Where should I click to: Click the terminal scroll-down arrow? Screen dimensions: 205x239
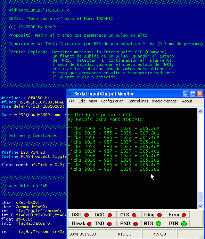click(200, 206)
